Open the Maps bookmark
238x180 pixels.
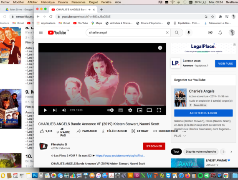coord(97,23)
